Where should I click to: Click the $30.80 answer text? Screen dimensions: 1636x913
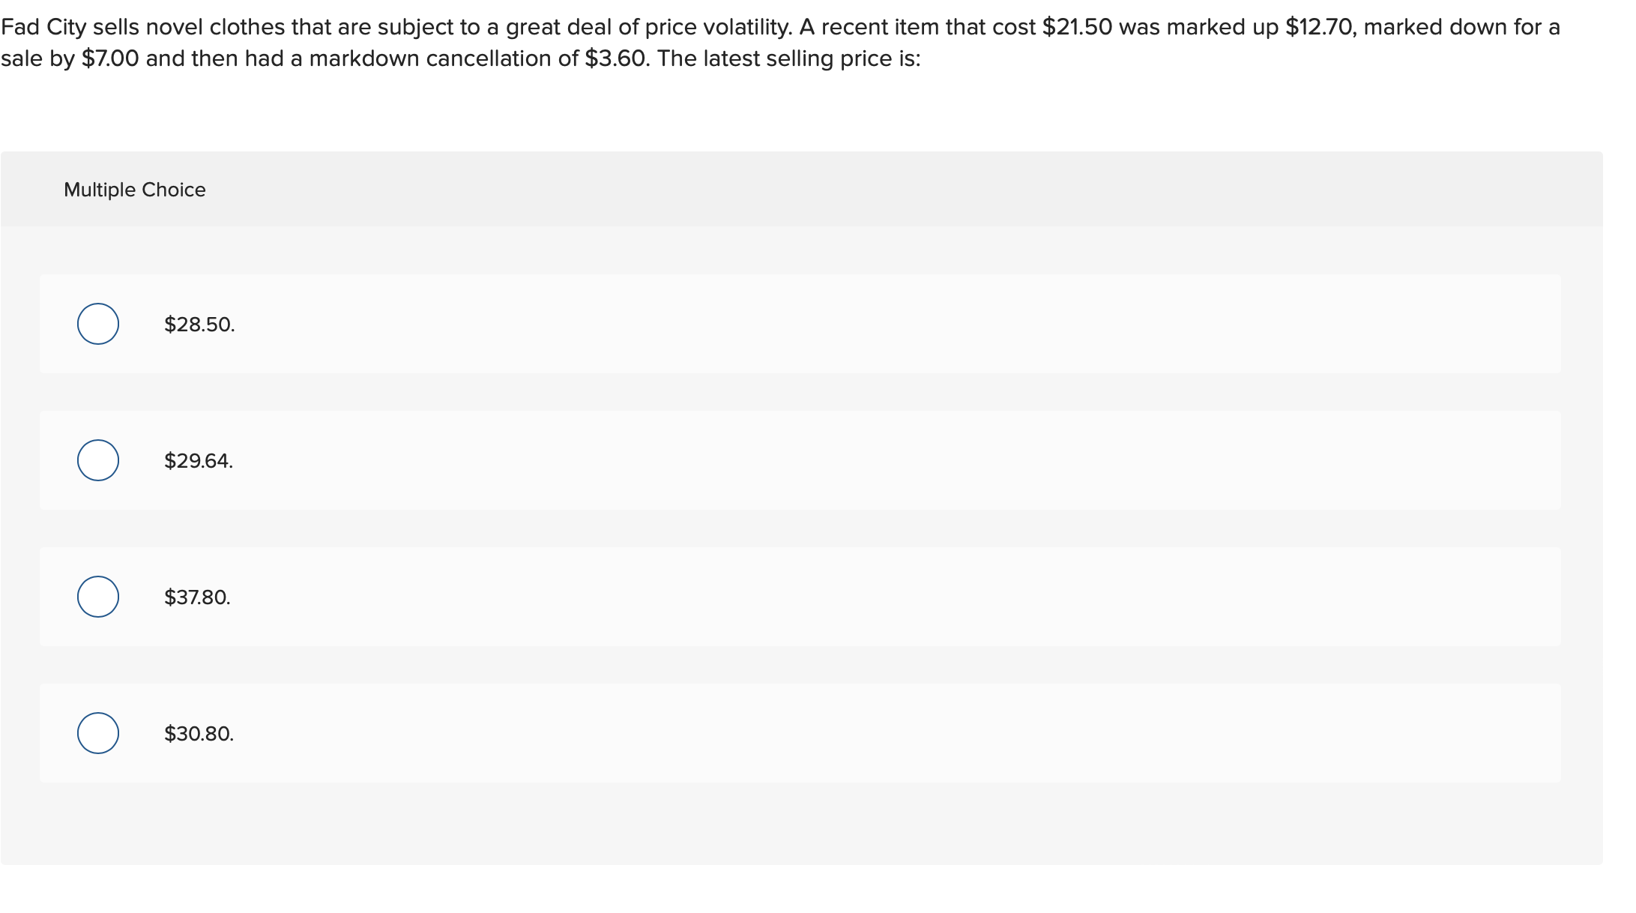[198, 735]
